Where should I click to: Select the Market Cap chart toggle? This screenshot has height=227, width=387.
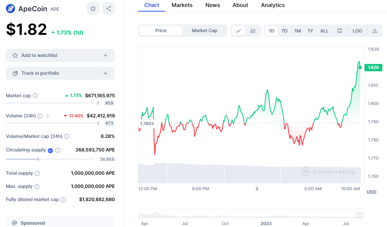pyautogui.click(x=204, y=31)
